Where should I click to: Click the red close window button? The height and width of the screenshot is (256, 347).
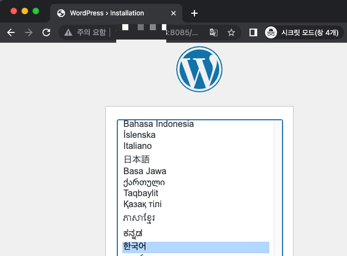click(x=14, y=11)
